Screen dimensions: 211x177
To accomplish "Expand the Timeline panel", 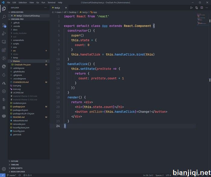I will tap(29, 165).
